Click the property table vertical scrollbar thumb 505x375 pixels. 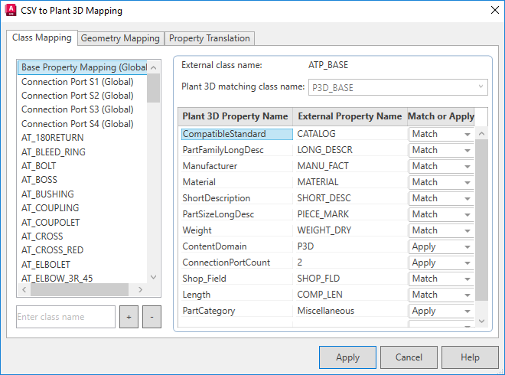(x=482, y=220)
